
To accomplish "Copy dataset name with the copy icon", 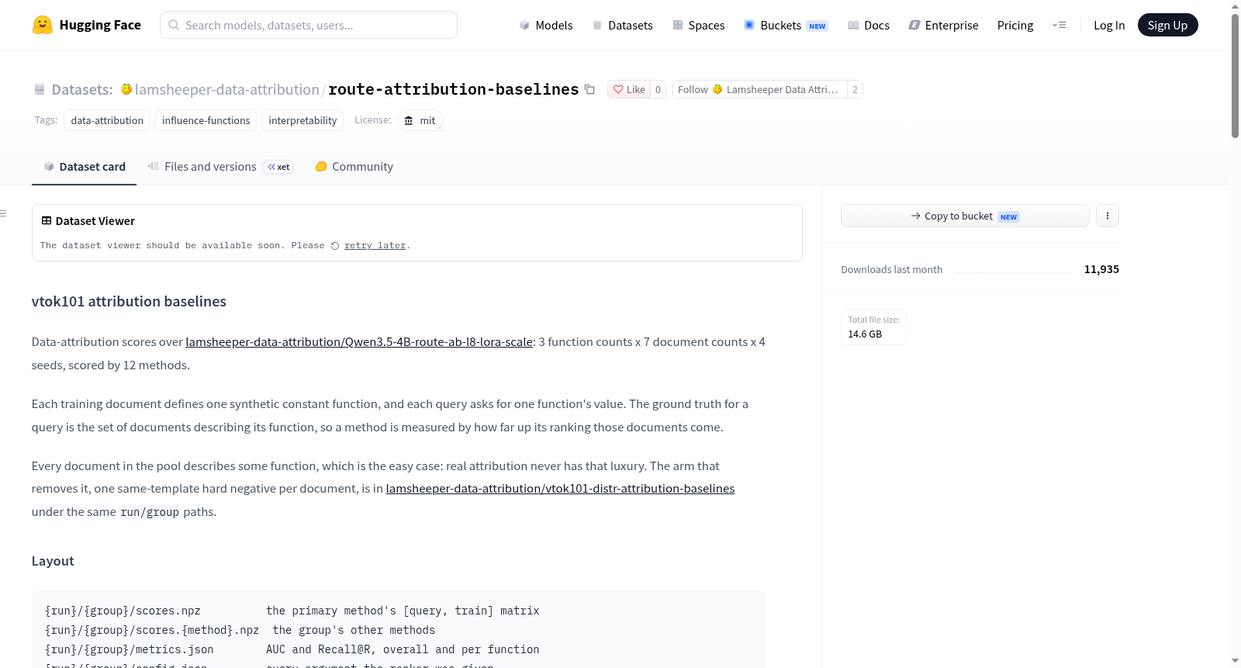I will pos(589,89).
